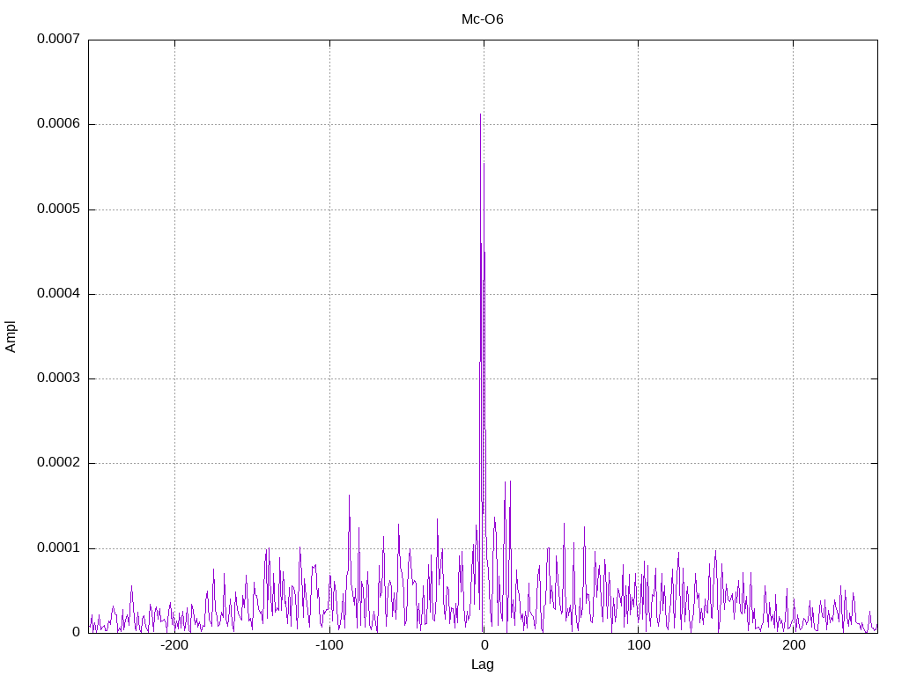Click the 0.0002 y-axis tick label
902x676 pixels.
pyautogui.click(x=58, y=463)
